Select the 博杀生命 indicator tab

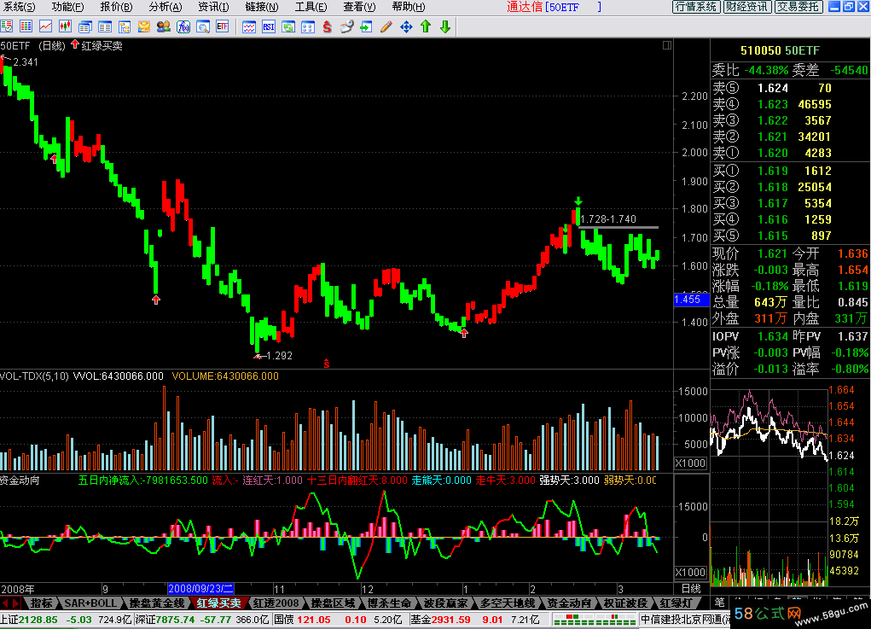coord(389,603)
